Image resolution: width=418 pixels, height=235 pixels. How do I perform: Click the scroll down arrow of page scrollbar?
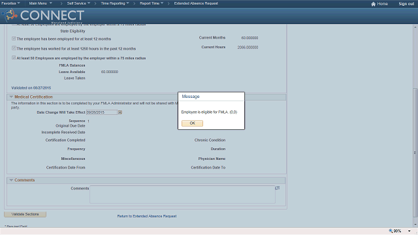[415, 225]
